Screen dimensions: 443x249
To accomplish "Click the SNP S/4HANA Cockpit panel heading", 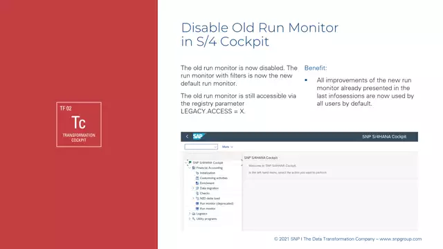I will pos(261,158).
